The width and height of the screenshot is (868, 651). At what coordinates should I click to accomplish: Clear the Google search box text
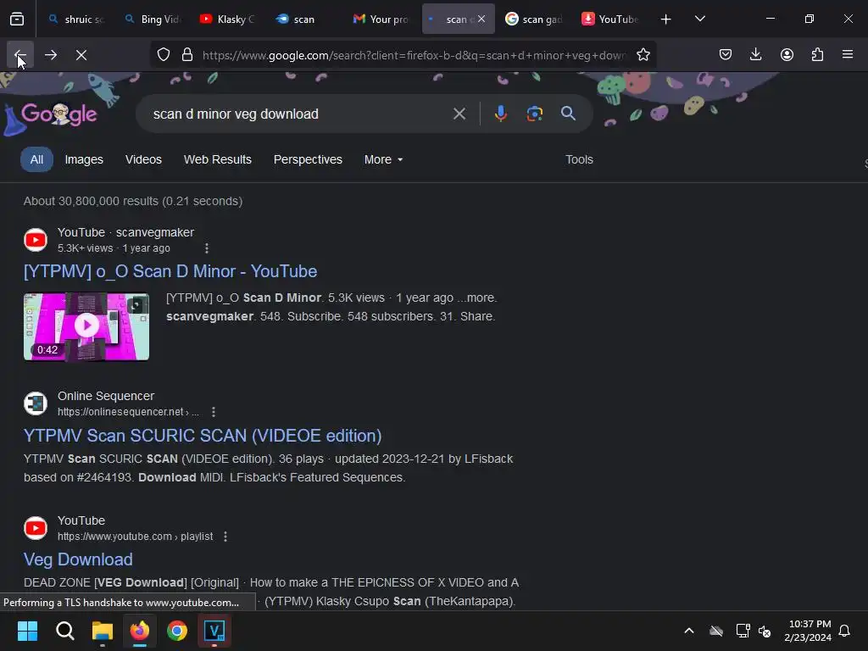pyautogui.click(x=459, y=114)
